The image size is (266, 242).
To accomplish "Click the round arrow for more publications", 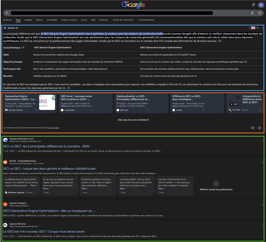I will point(216,184).
